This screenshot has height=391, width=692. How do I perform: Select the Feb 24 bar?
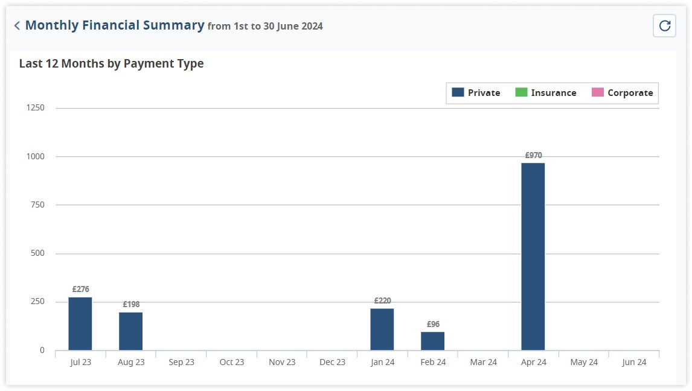432,341
